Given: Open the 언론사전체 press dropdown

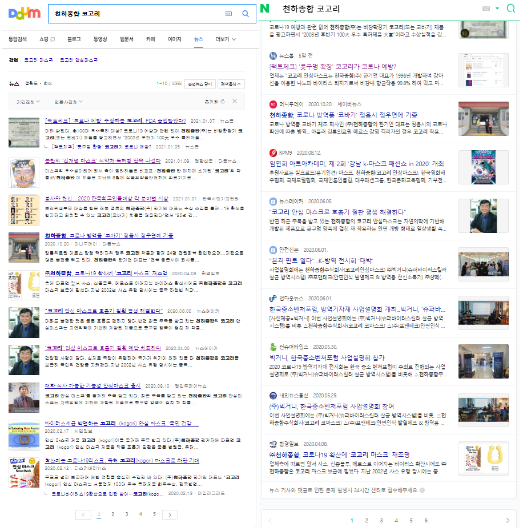Looking at the screenshot, I should tap(69, 102).
